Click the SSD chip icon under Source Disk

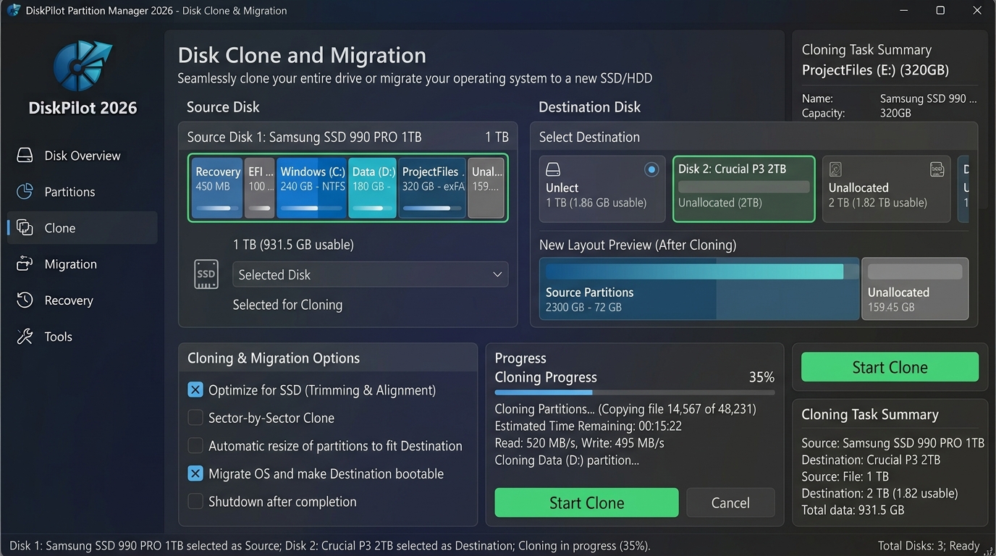[206, 274]
